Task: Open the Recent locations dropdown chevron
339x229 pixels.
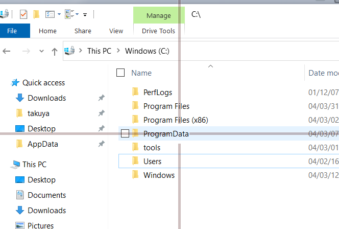Action: [x=41, y=51]
